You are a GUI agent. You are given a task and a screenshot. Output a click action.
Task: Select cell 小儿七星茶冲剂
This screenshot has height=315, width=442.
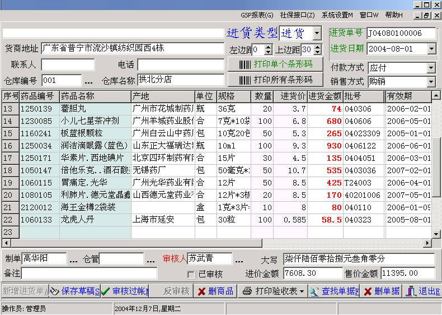pyautogui.click(x=95, y=121)
